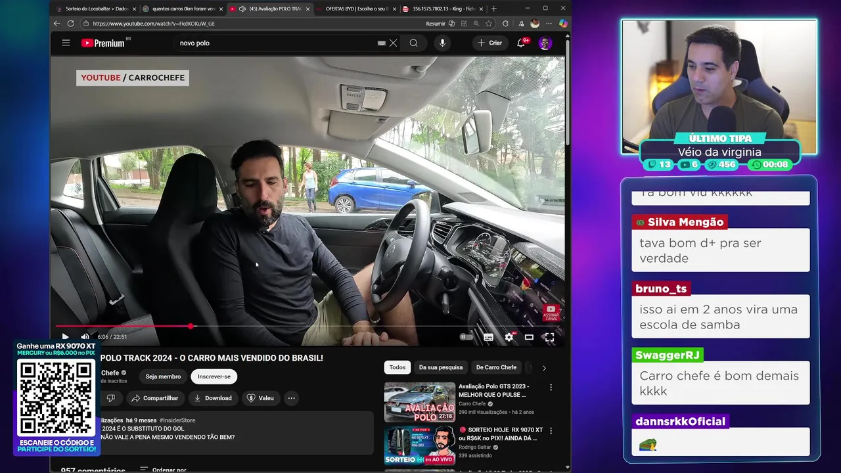Screen dimensions: 841x473
Task: Select the 'Todos' filter chip
Action: [x=398, y=367]
